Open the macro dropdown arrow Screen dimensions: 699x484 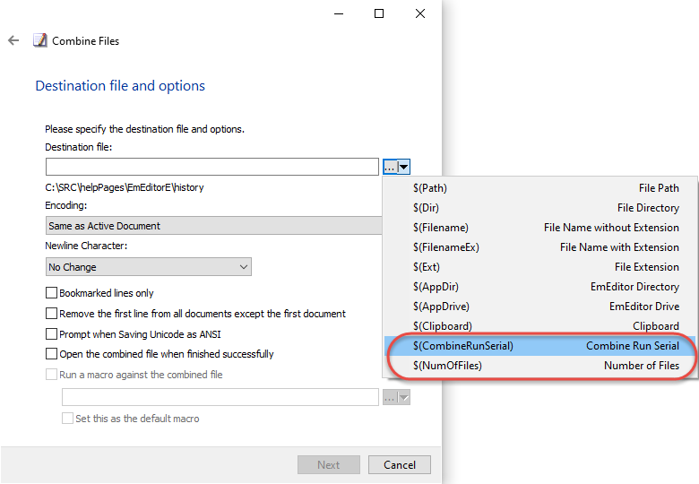(404, 397)
